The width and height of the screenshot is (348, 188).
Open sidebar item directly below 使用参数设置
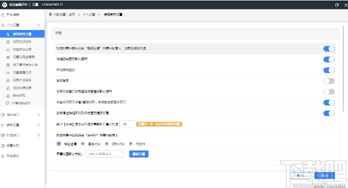(22, 41)
